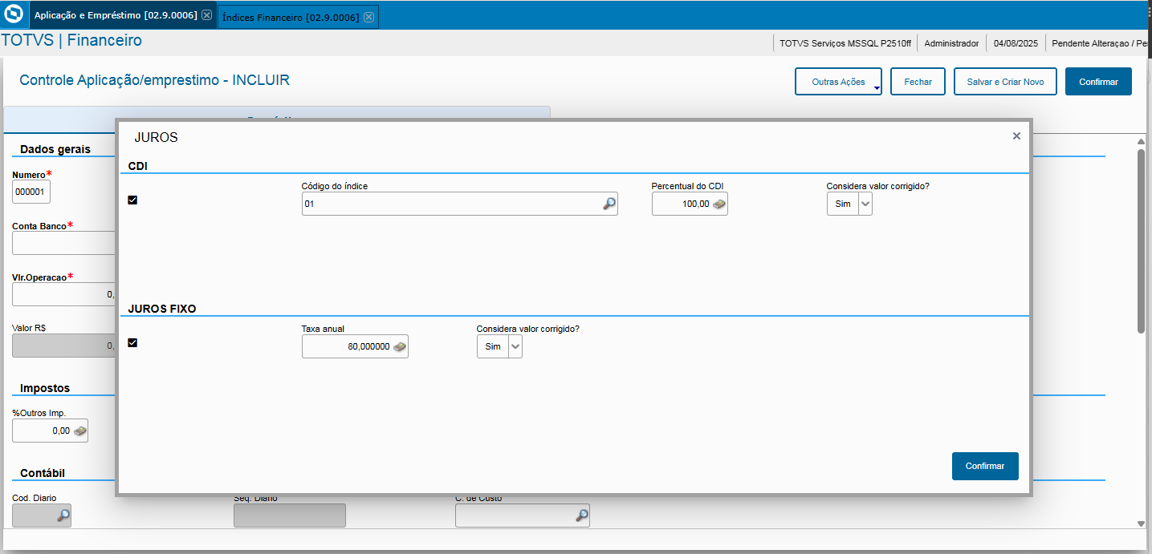Open lookup for Código do índice
Image resolution: width=1152 pixels, height=554 pixels.
tap(609, 204)
